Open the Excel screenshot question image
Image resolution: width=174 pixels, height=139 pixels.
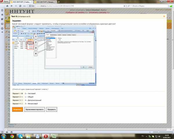[54, 55]
